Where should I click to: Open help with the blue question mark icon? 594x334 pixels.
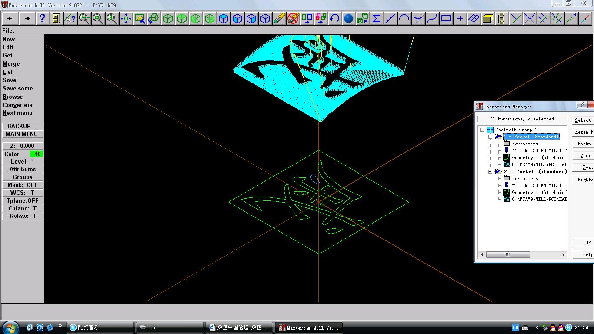[x=42, y=19]
